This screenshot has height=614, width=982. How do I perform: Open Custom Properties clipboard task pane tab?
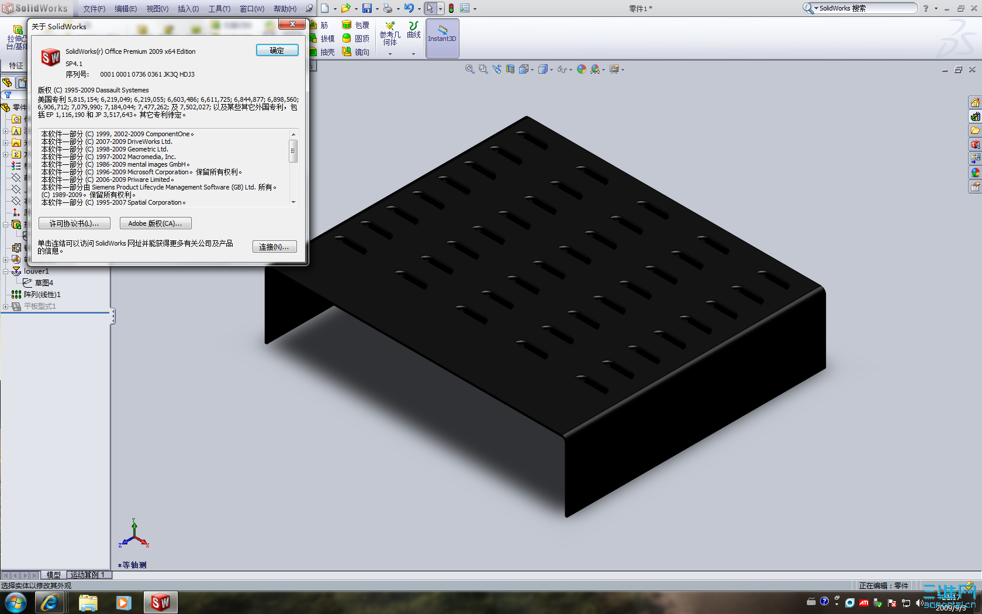click(975, 187)
